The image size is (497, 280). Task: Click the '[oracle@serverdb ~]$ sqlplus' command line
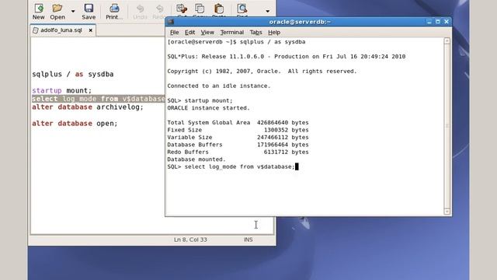point(236,41)
